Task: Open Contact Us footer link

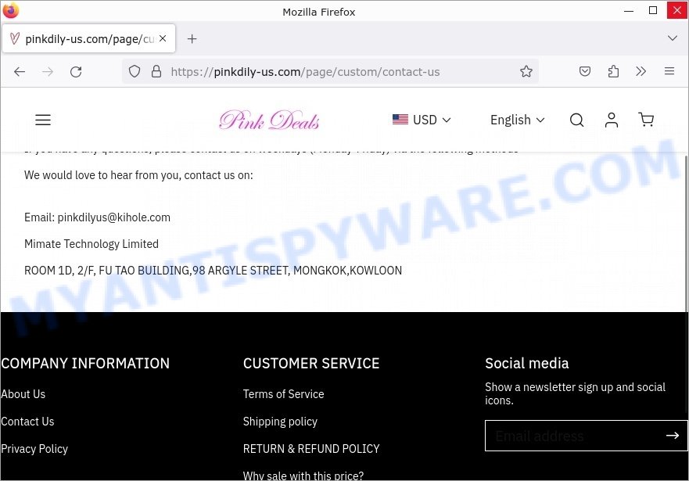Action: tap(27, 422)
